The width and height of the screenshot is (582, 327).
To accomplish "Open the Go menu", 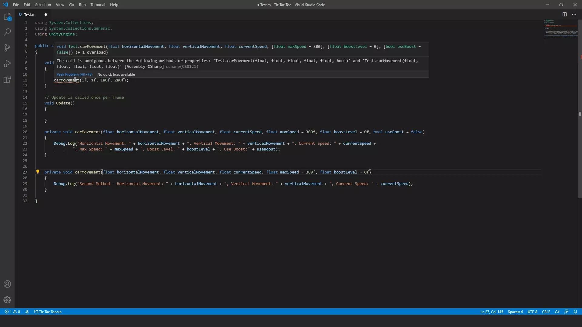I will point(72,5).
